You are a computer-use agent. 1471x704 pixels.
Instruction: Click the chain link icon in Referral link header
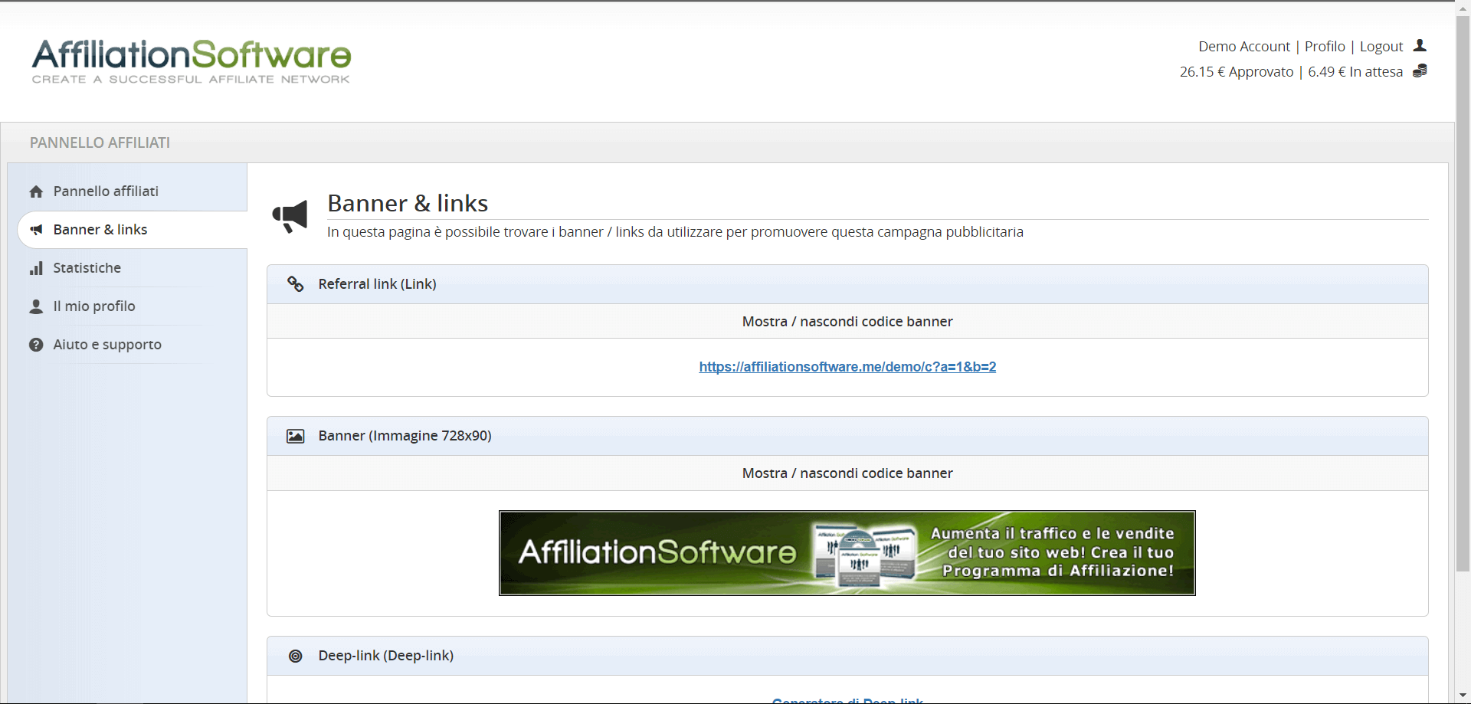295,284
